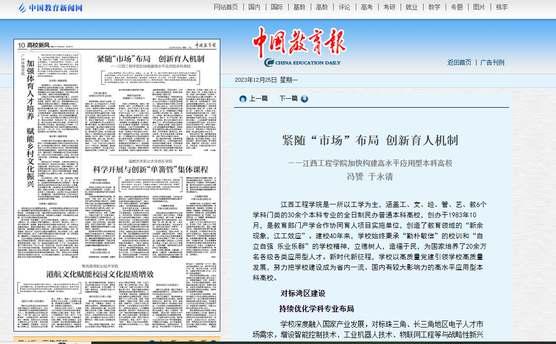Select 基教 in top navigation
556x344 pixels.
[x=299, y=7]
